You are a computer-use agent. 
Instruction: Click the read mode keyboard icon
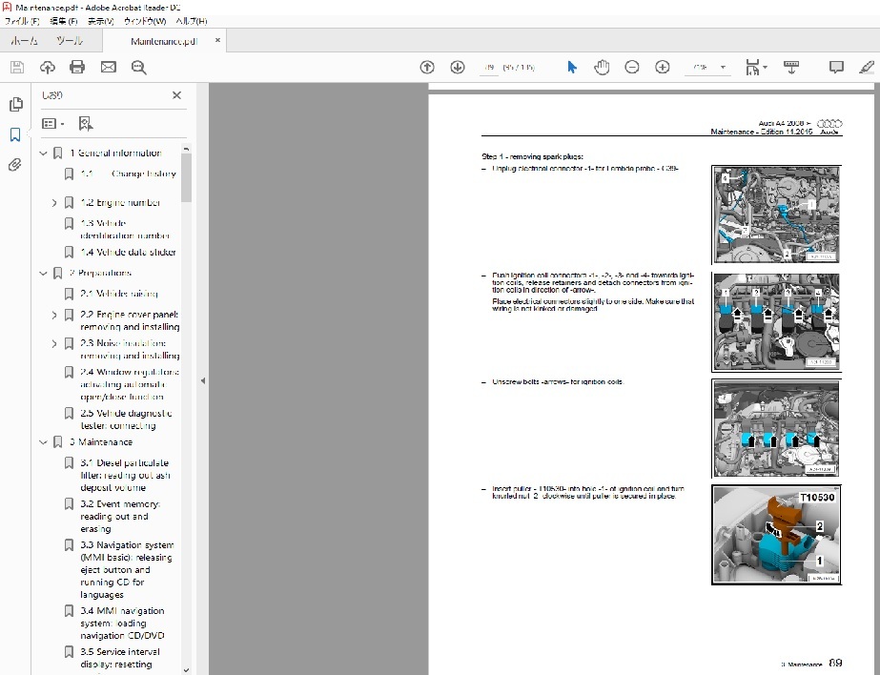click(791, 68)
